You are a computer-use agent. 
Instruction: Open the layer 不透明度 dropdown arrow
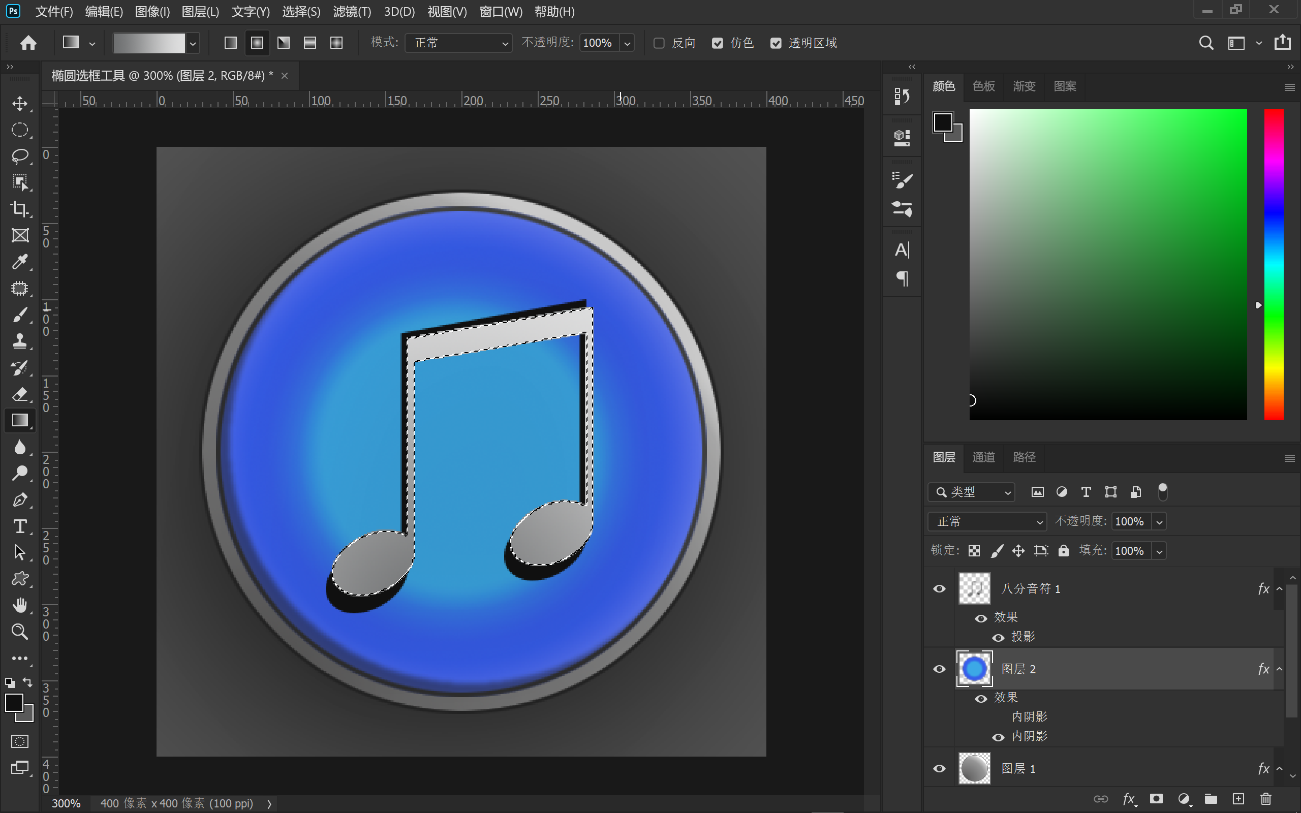pyautogui.click(x=1160, y=521)
